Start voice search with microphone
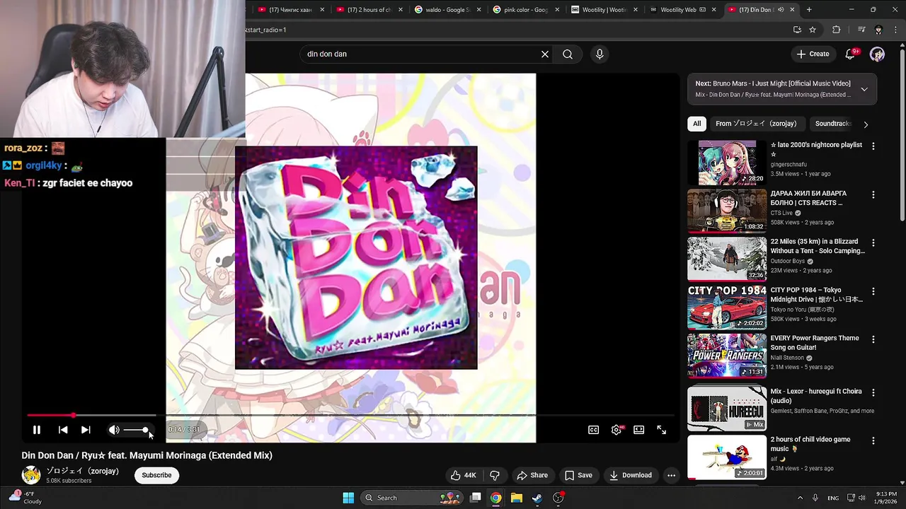Screen dimensions: 906x509 (600, 54)
